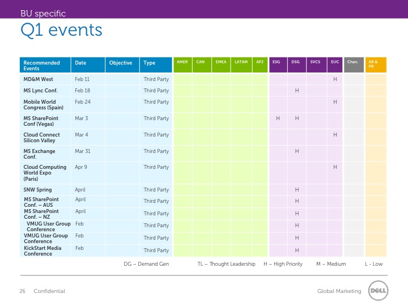The width and height of the screenshot is (408, 306).
Task: Click DSG H mark for KickStart Media row
Action: [x=297, y=250]
